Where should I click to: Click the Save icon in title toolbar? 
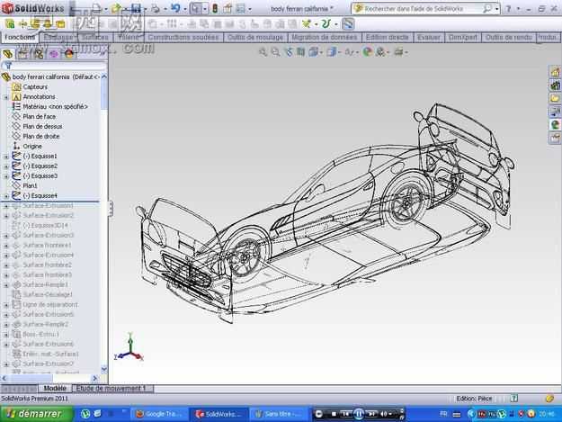click(136, 8)
